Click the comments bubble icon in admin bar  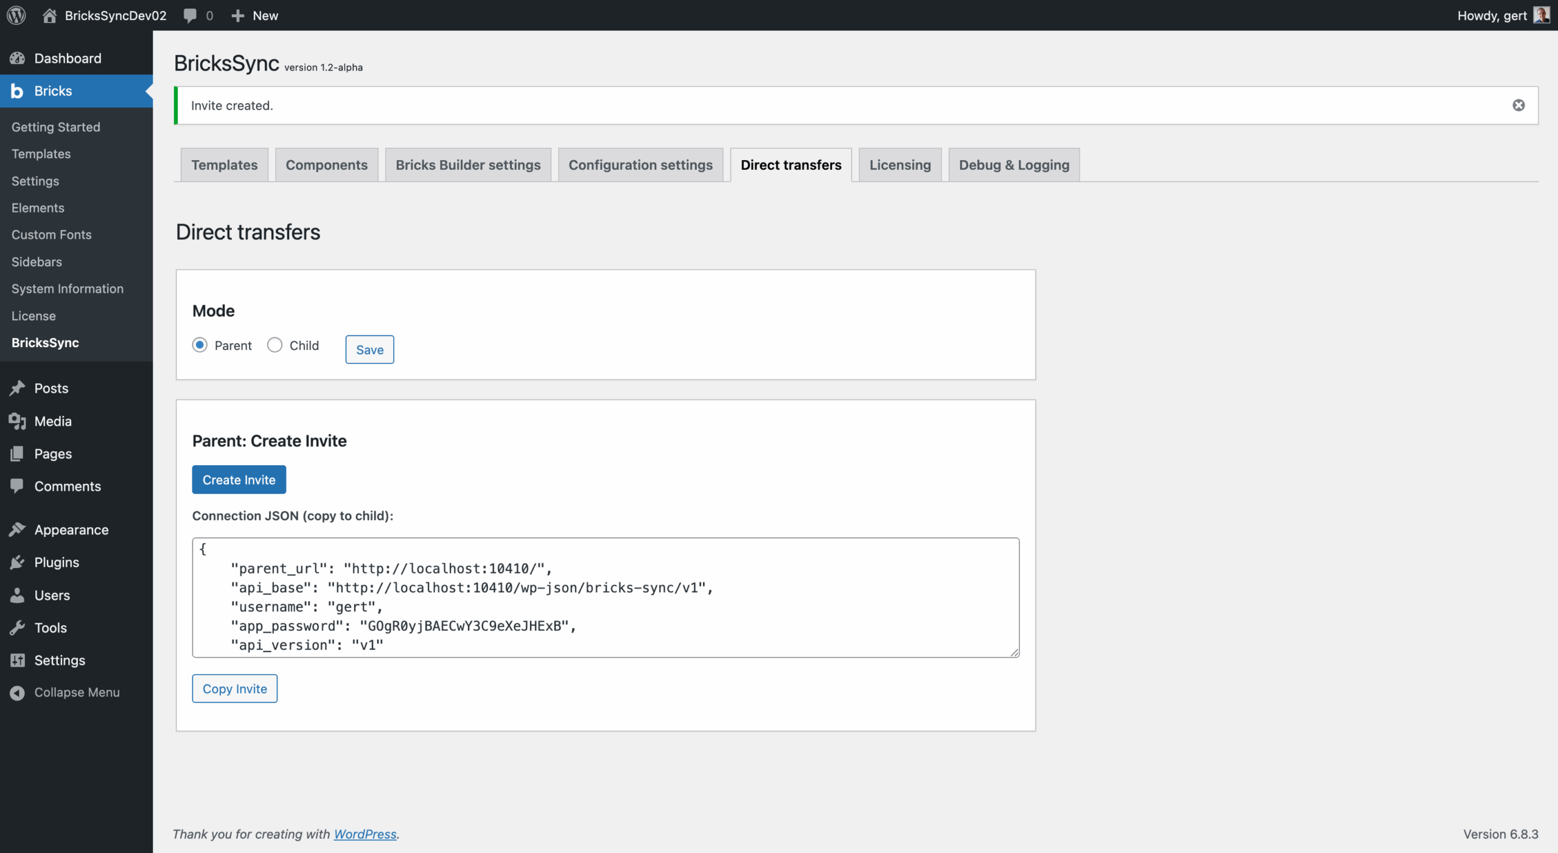pos(190,15)
